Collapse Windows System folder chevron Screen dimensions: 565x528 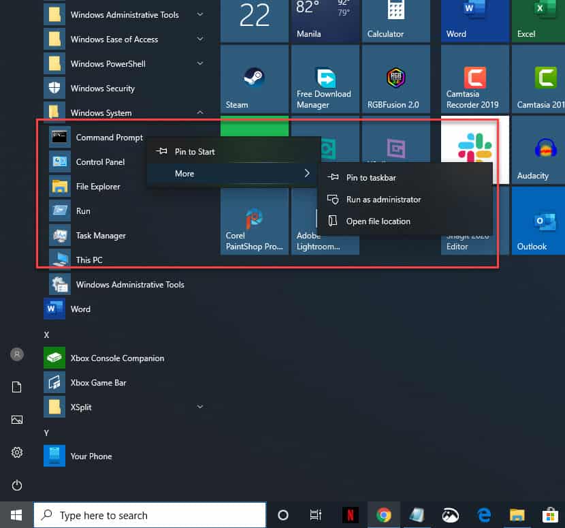[x=200, y=112]
